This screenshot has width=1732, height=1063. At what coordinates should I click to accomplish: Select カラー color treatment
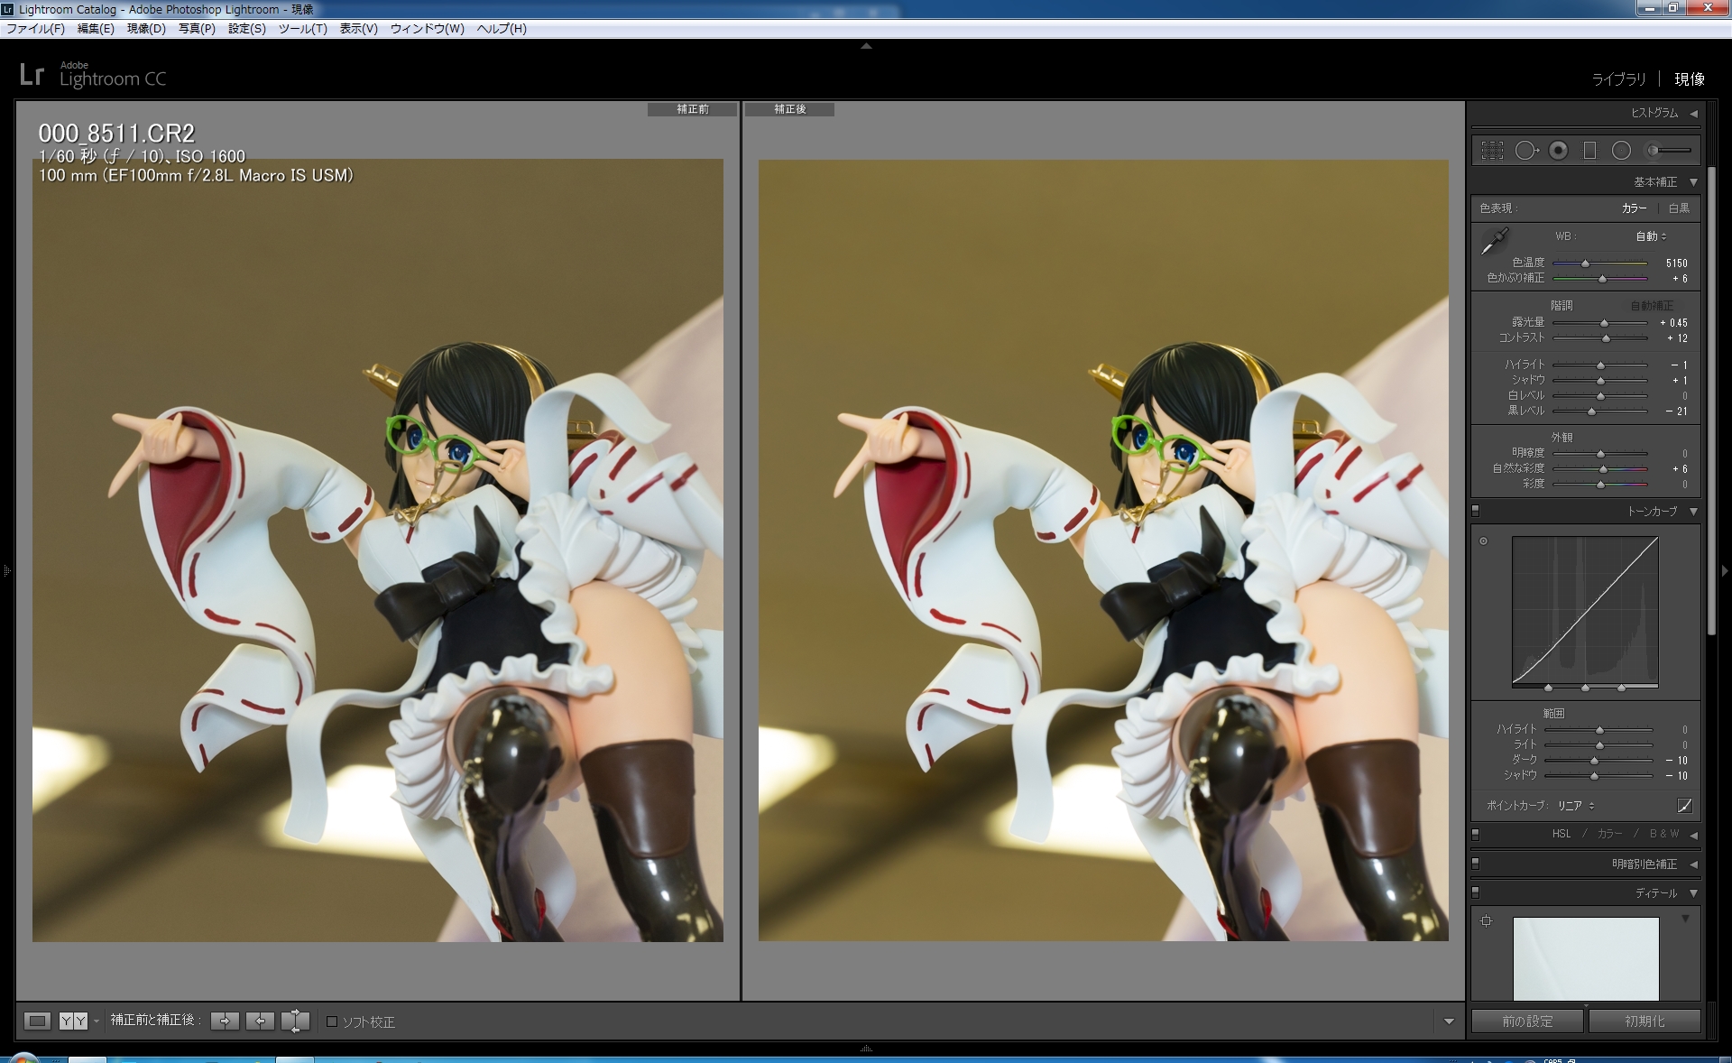pyautogui.click(x=1634, y=208)
